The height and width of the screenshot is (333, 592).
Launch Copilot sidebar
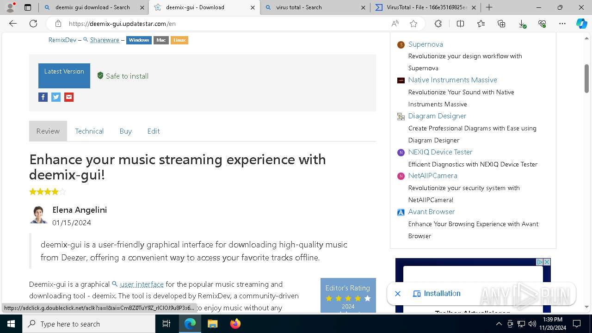[x=581, y=24]
